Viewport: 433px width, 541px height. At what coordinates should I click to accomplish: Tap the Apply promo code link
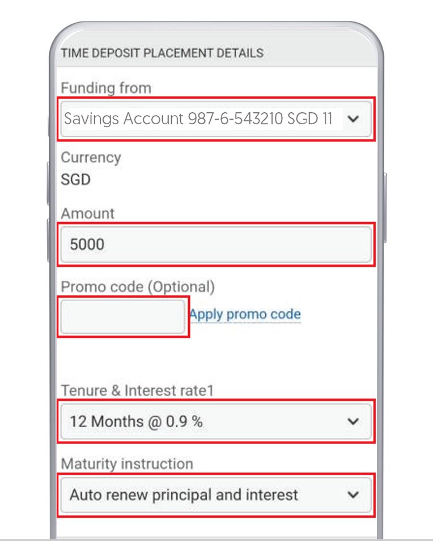[245, 314]
